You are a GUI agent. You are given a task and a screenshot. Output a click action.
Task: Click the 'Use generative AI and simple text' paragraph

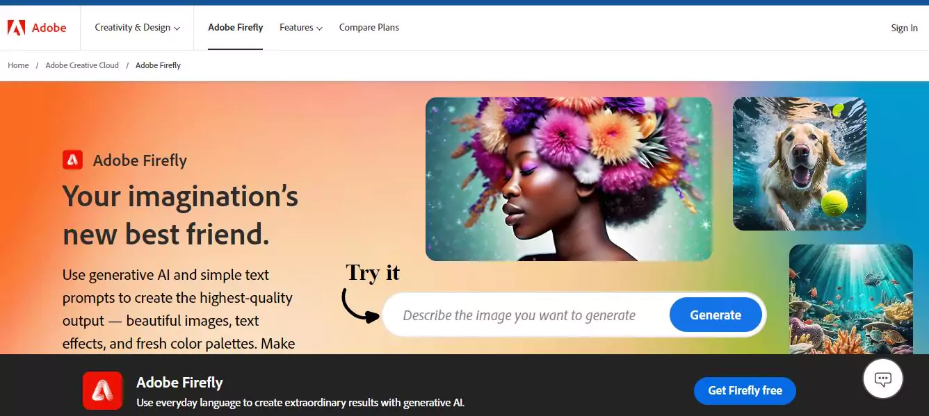[179, 309]
